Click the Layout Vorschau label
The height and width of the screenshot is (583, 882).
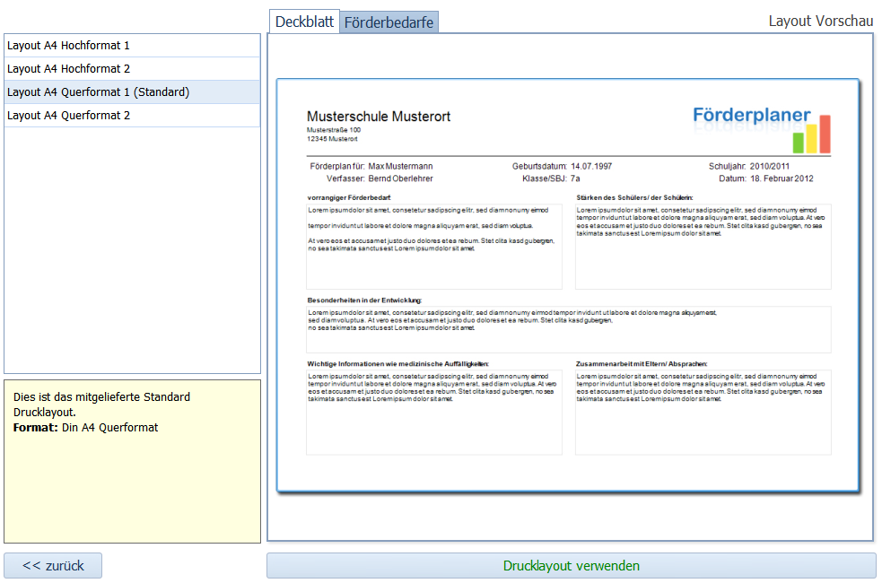820,22
